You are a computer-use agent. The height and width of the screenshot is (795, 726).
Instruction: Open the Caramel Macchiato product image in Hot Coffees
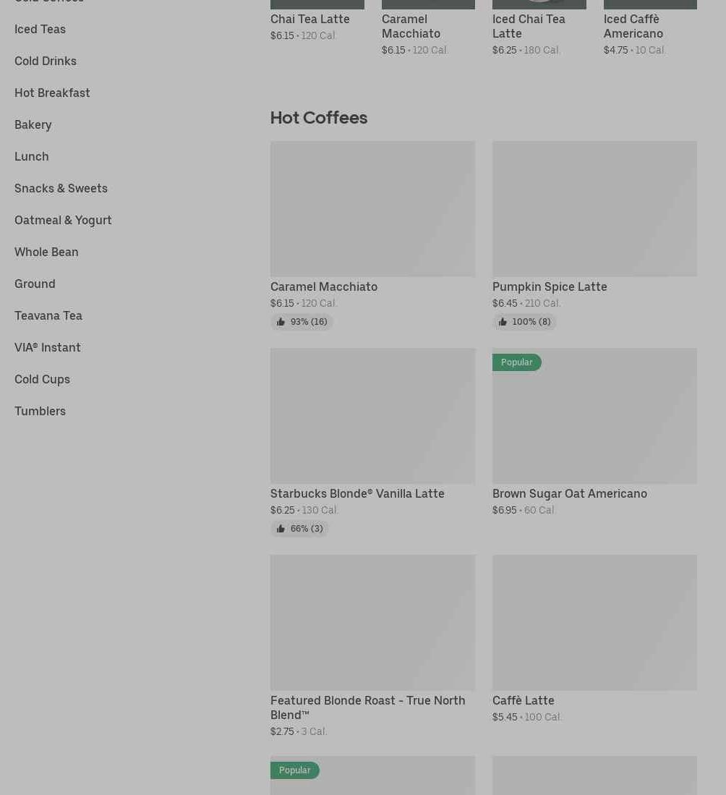coord(372,208)
